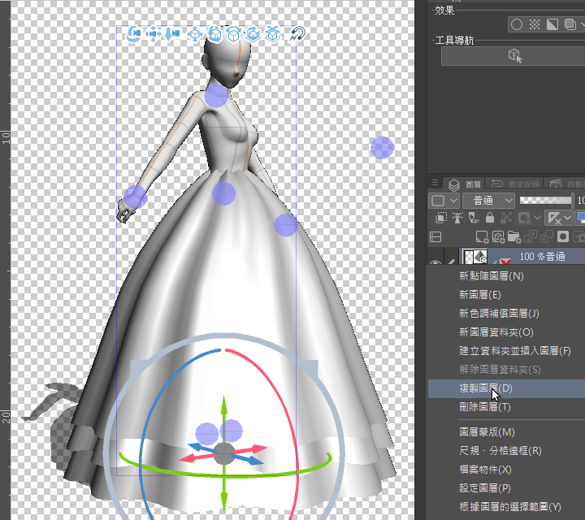
Task: Select the snap model to floor icon
Action: click(x=272, y=34)
